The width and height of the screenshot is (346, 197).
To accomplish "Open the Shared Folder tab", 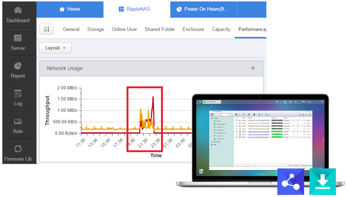I will point(160,29).
